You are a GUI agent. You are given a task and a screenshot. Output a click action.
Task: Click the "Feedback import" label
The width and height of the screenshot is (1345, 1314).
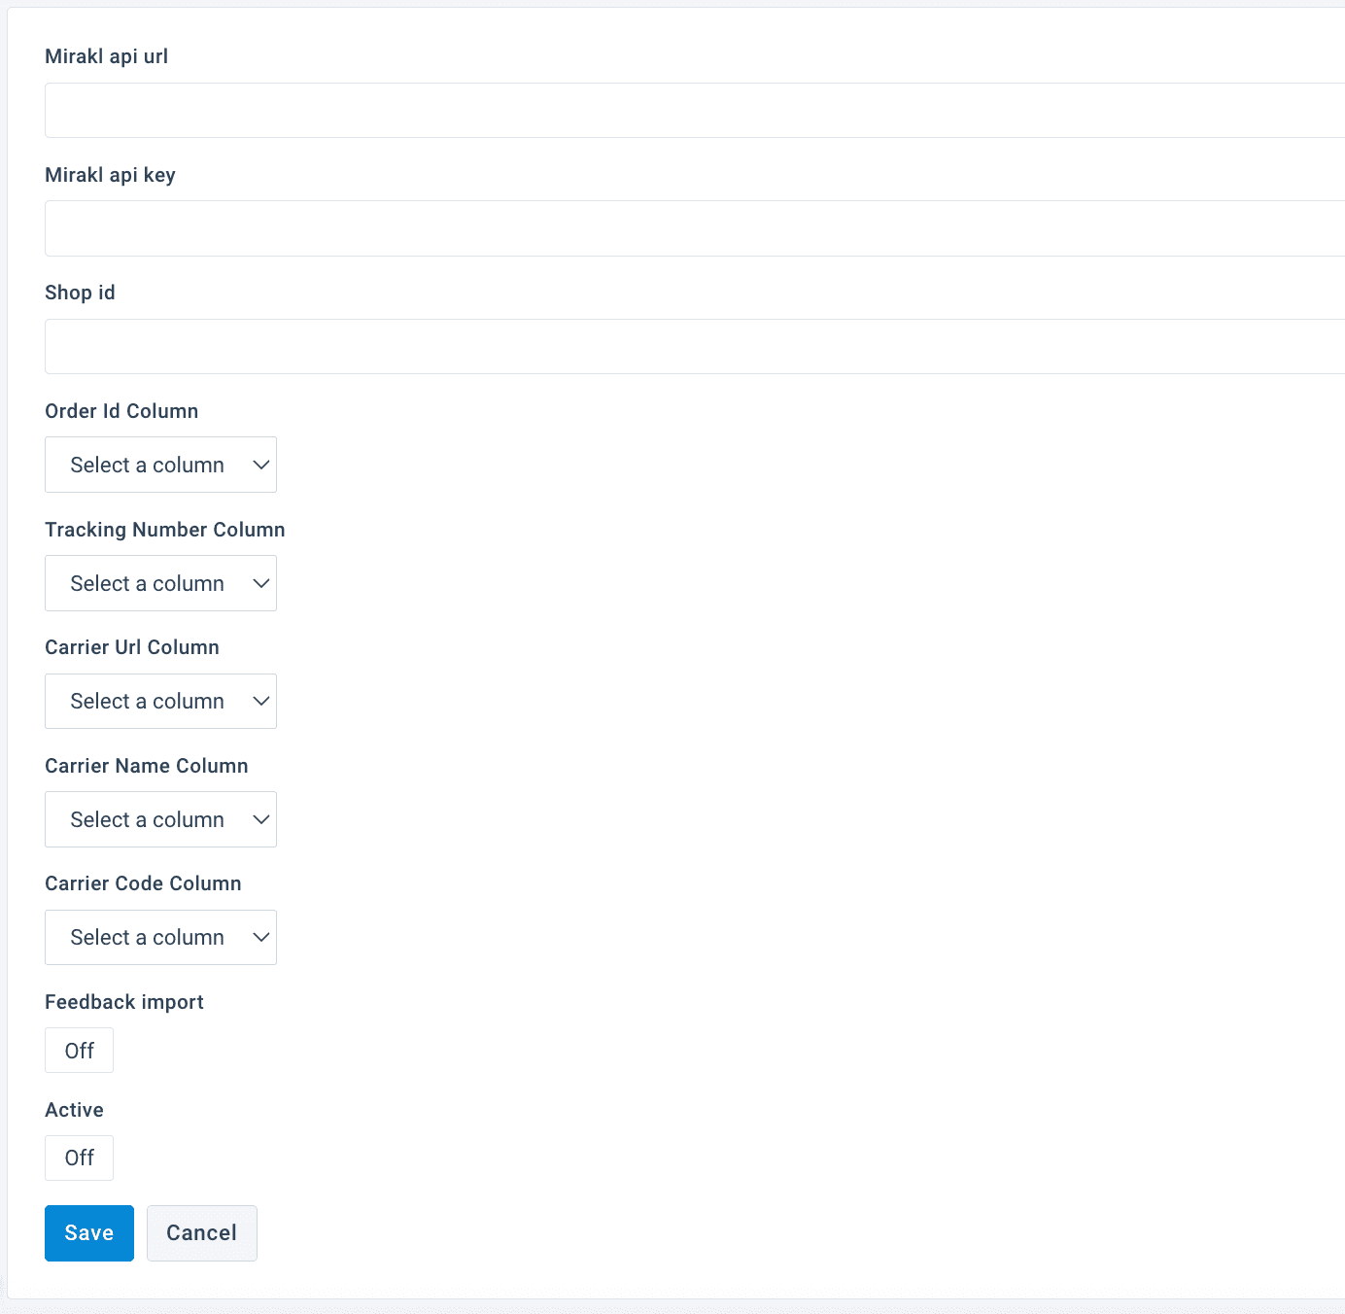[124, 1002]
